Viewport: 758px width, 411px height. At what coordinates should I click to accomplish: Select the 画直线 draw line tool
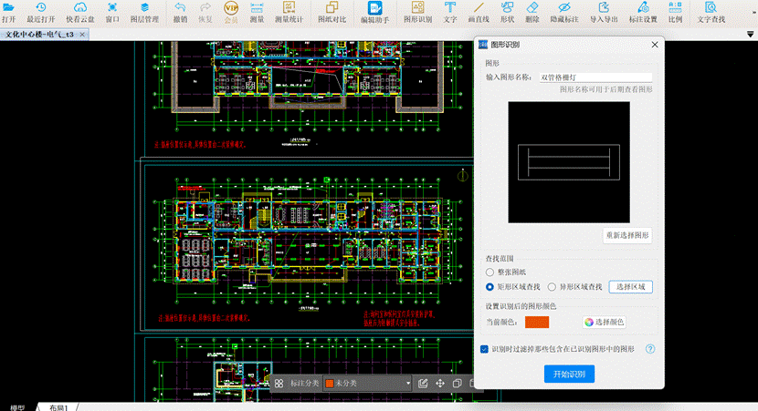(x=479, y=12)
